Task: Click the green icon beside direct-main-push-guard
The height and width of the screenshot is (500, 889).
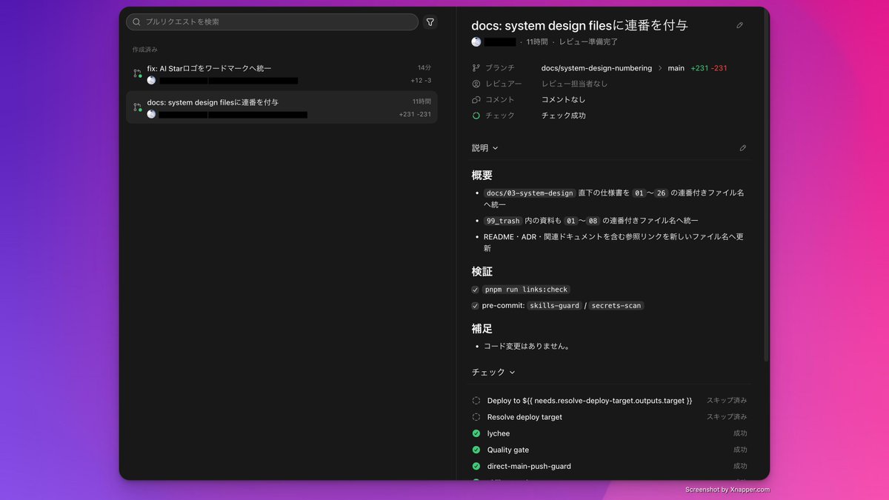Action: [x=476, y=466]
